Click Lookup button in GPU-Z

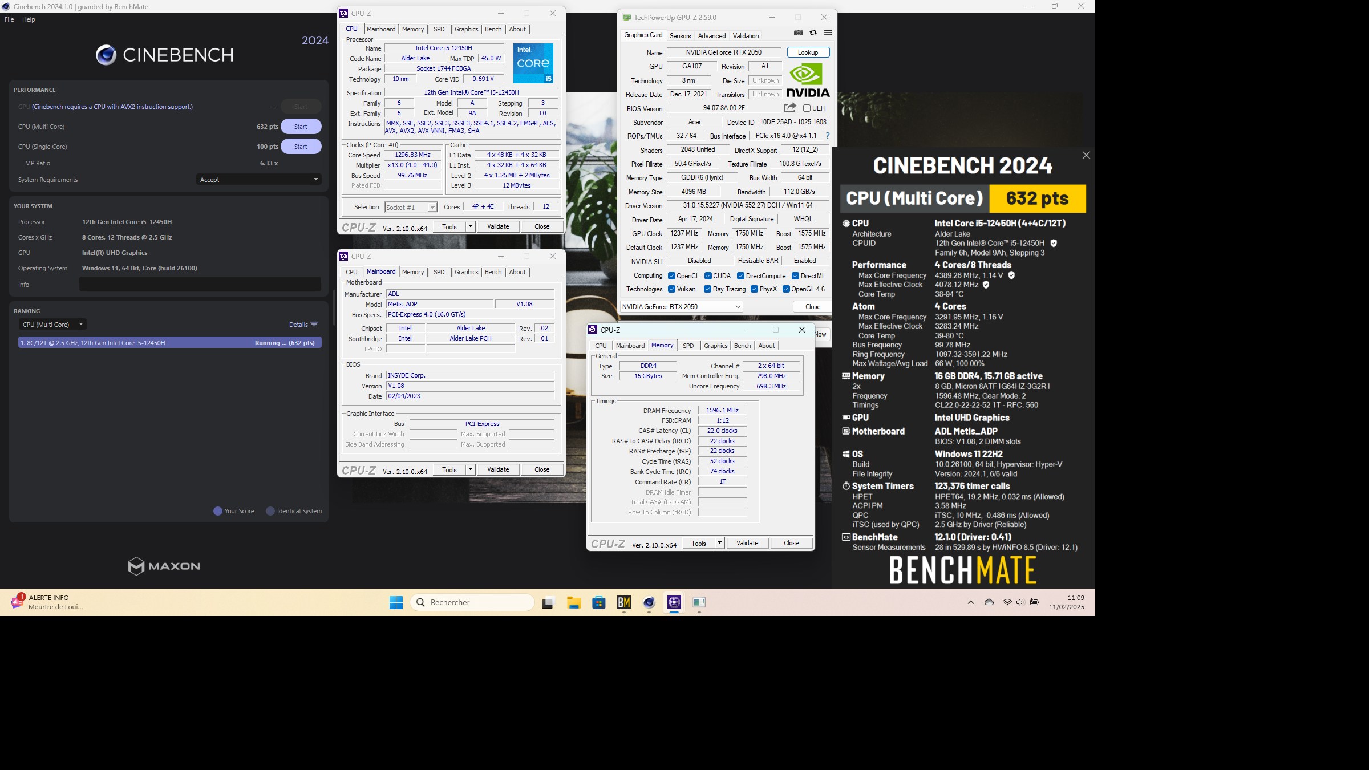[x=808, y=52]
